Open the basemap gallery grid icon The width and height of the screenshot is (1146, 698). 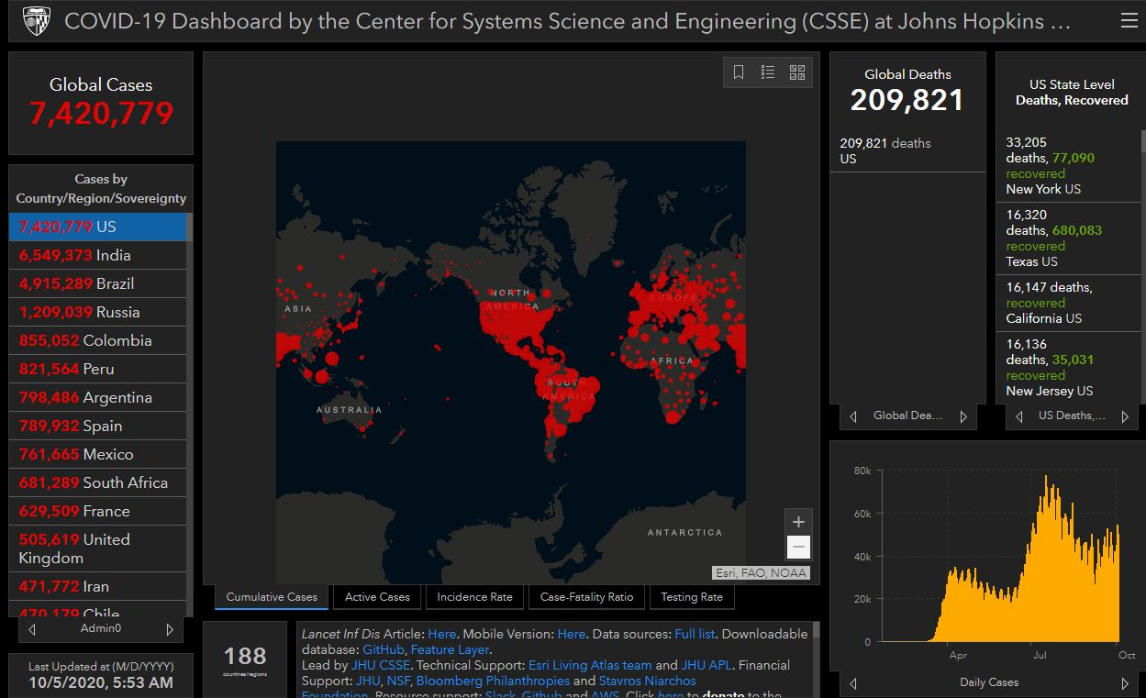point(796,72)
